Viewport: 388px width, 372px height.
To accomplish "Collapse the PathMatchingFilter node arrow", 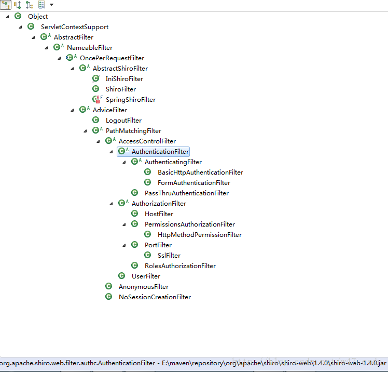I will [x=85, y=131].
